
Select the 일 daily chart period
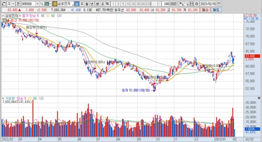coord(77,4)
